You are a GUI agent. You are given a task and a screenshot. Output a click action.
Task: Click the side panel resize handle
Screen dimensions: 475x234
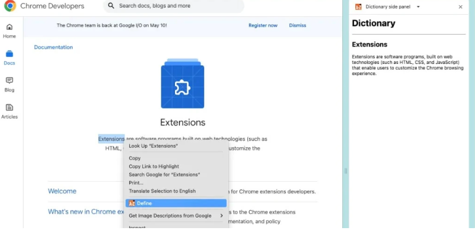346,171
